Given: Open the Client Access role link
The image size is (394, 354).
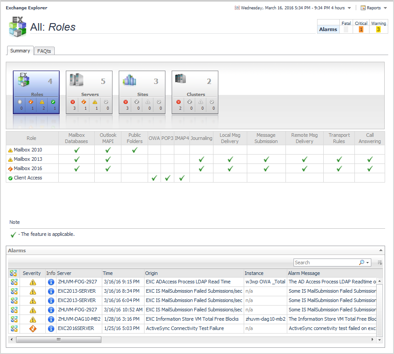Looking at the screenshot, I should pyautogui.click(x=28, y=178).
